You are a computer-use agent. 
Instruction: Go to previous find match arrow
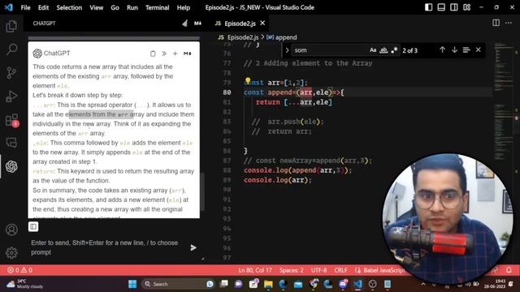tap(442, 50)
